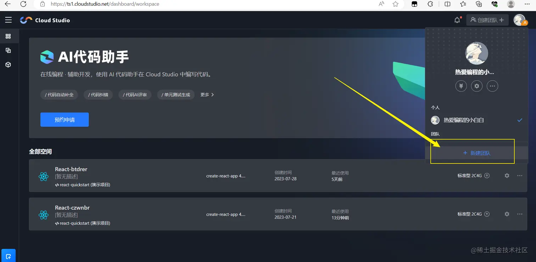Open the second sidebar icon (copy templates)
Screen dimensions: 536x262
pyautogui.click(x=8, y=50)
